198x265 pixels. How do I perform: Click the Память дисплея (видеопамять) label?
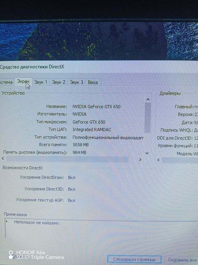pos(35,153)
